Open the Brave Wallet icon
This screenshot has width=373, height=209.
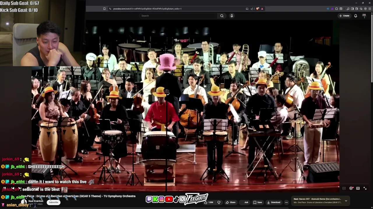tap(357, 9)
